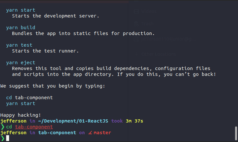The image size is (238, 142).
Task: Click yarn start below the cd suggestion
Action: click(21, 103)
